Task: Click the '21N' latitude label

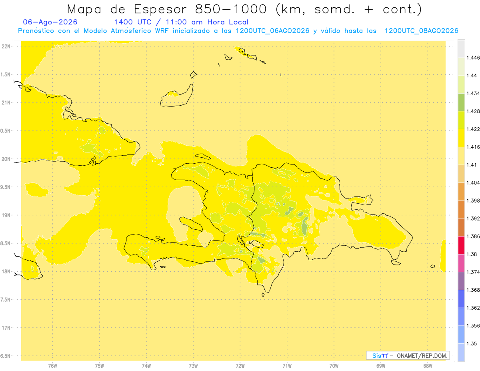Action: 6,103
